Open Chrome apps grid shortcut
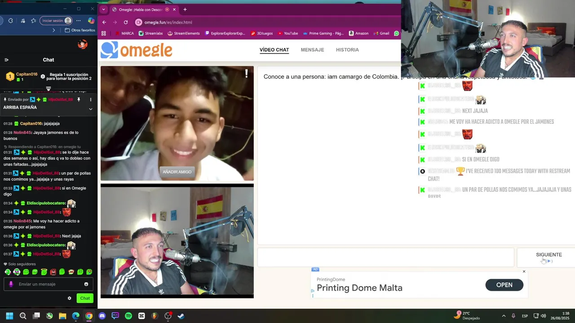This screenshot has width=575, height=323. [x=104, y=33]
